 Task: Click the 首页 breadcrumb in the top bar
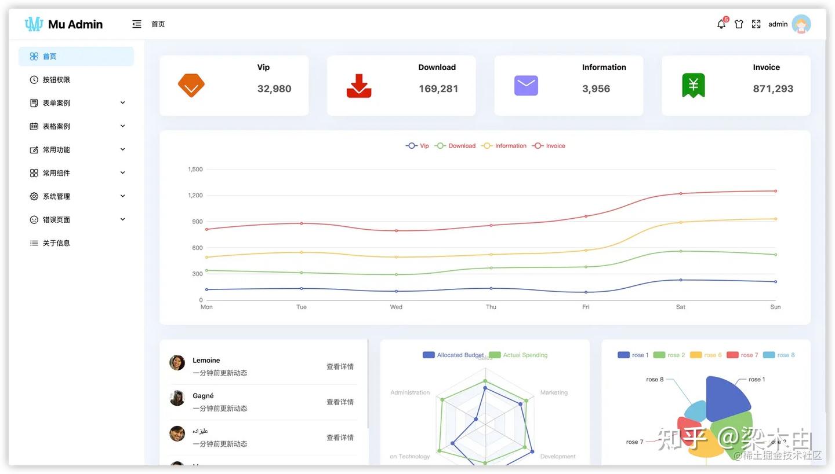pos(157,24)
